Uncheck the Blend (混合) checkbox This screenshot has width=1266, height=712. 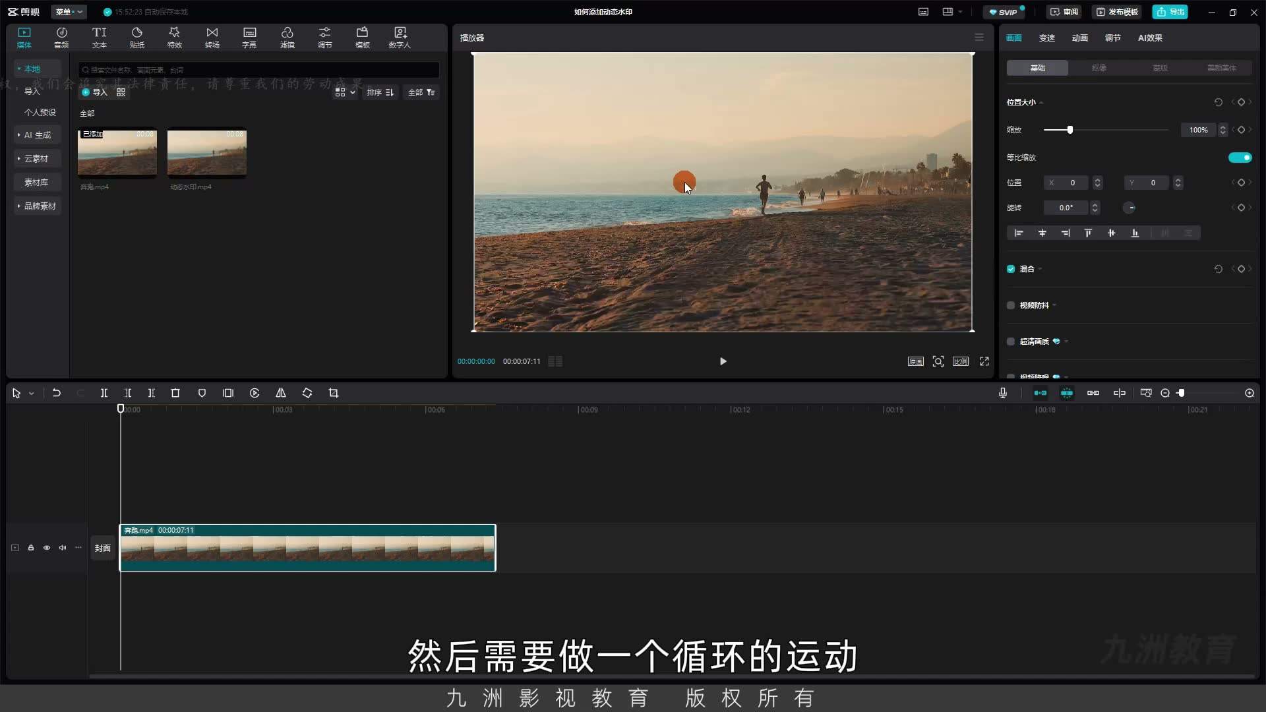(x=1011, y=269)
